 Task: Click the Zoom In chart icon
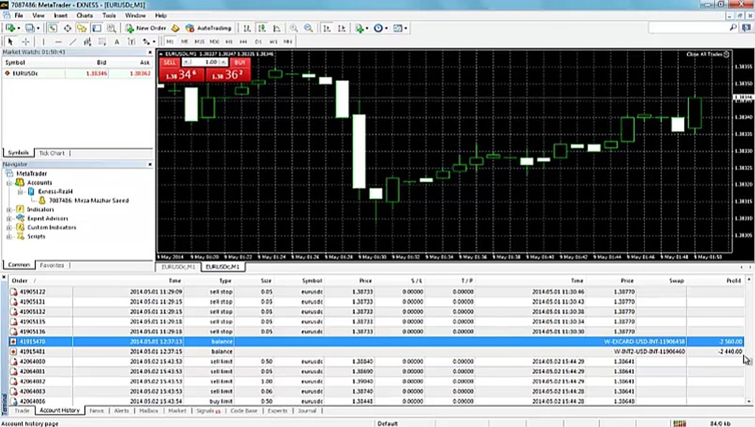click(x=294, y=28)
